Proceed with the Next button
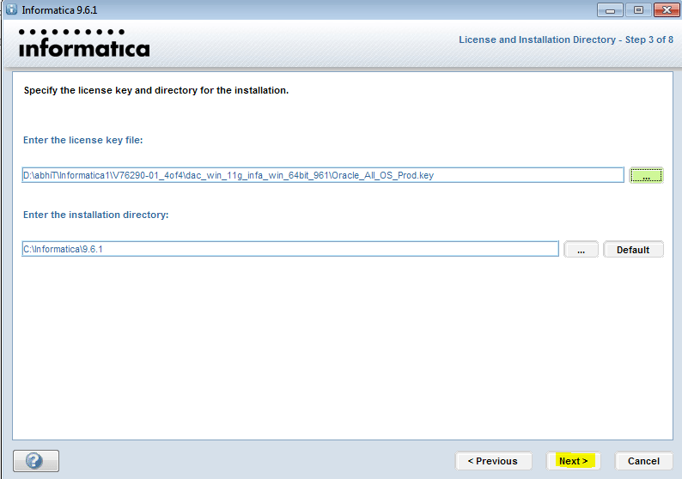The image size is (682, 479). 573,461
